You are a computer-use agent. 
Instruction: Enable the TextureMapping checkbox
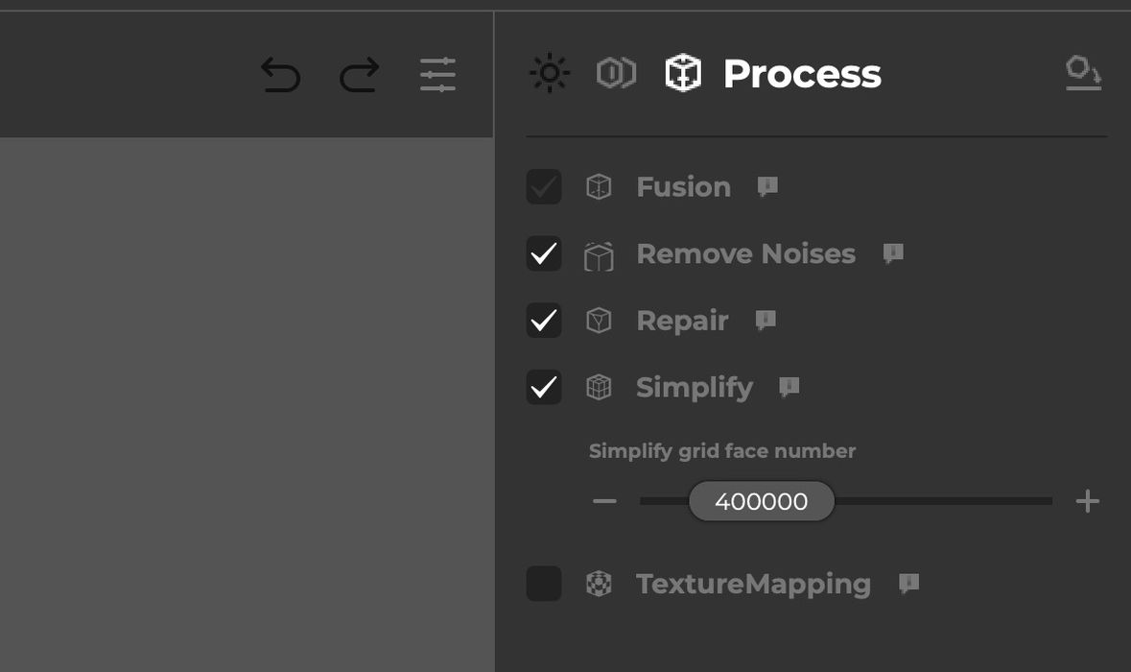(544, 584)
